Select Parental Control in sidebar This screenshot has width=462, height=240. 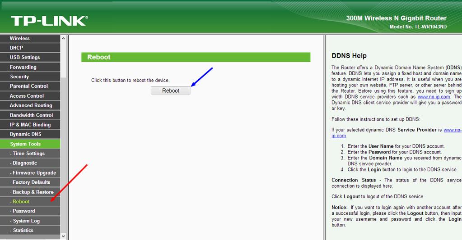(30, 86)
